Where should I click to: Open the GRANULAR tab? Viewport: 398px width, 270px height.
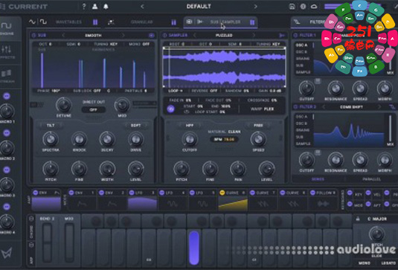click(x=141, y=22)
